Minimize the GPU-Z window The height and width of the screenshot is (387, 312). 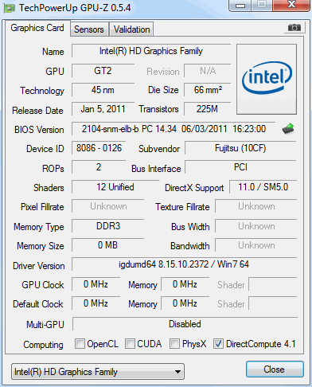pos(240,5)
